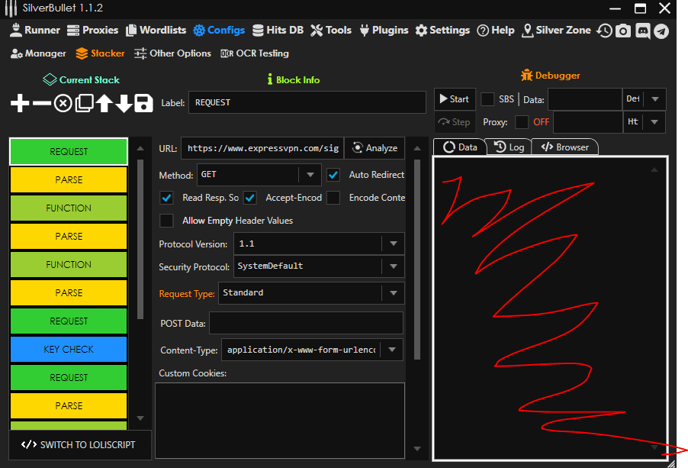The width and height of the screenshot is (688, 468).
Task: Click stack list scroll down arrow
Action: pyautogui.click(x=140, y=418)
